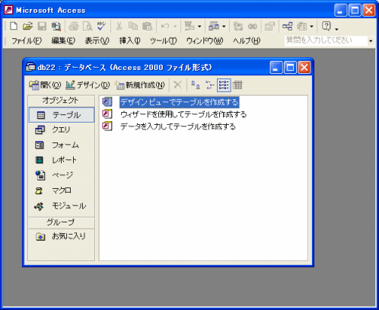Open the ヘルプ(H) menu

tap(247, 40)
